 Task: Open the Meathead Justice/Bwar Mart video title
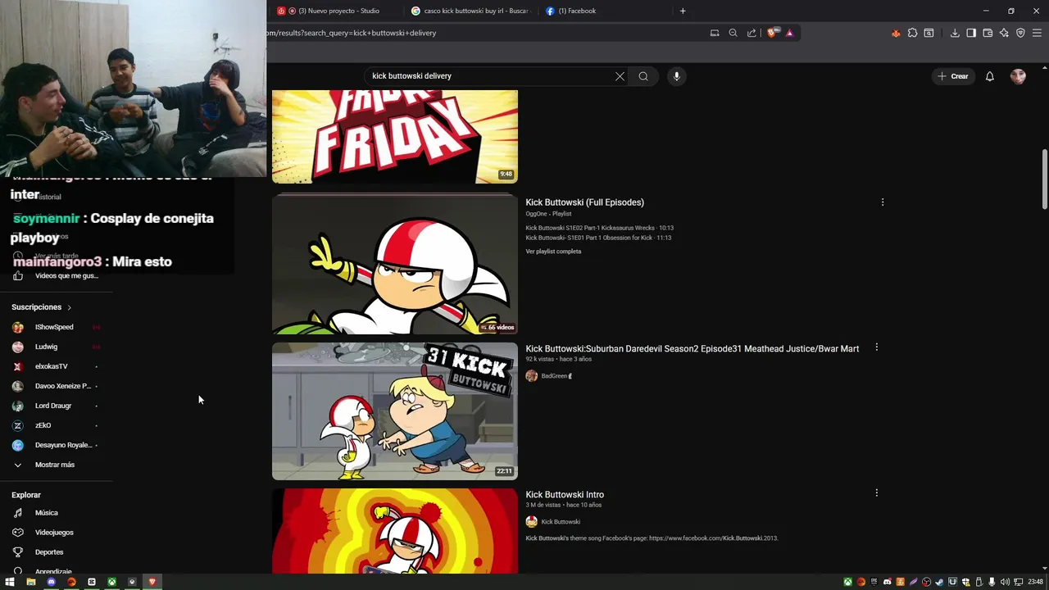click(x=692, y=349)
